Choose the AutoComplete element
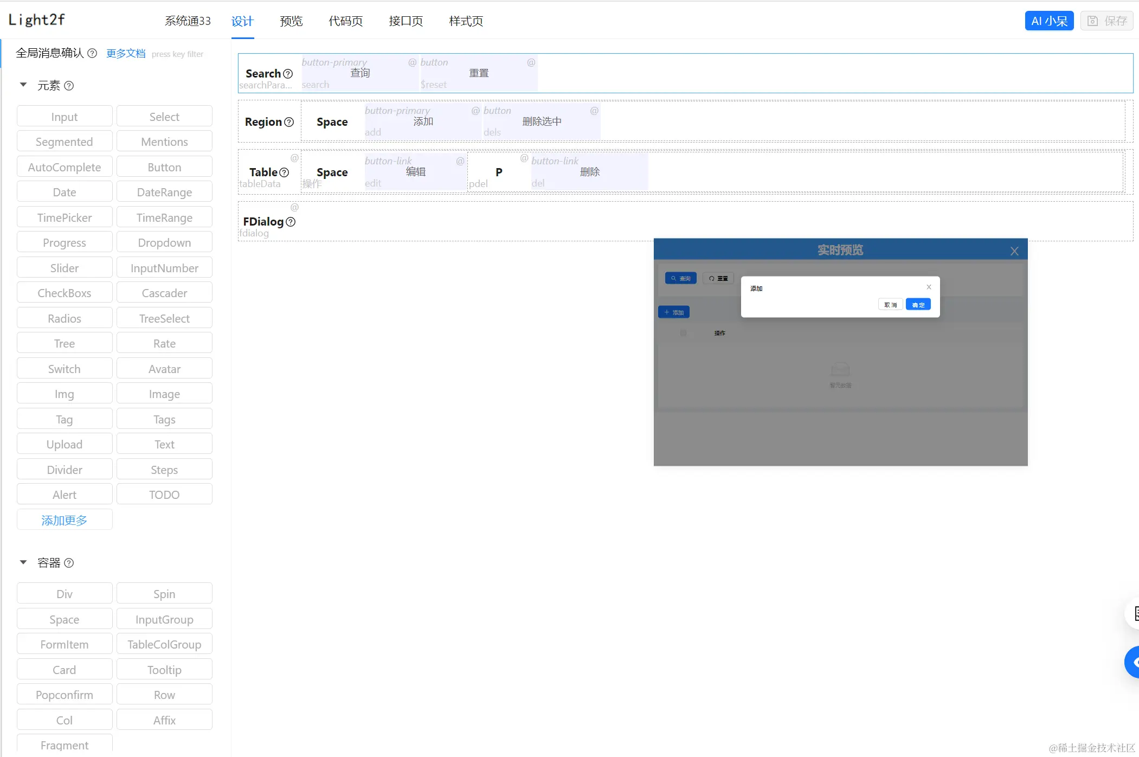The image size is (1139, 757). [65, 167]
